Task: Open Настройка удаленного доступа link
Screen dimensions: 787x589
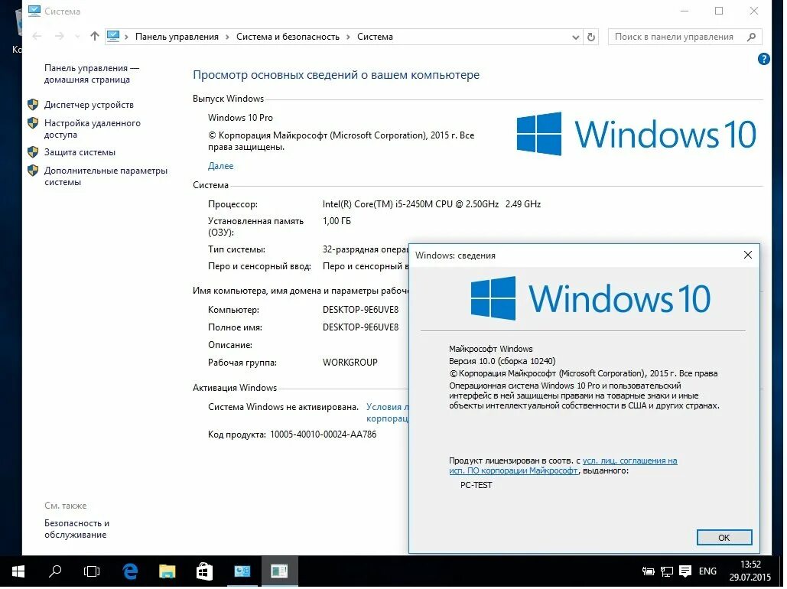Action: coord(93,129)
